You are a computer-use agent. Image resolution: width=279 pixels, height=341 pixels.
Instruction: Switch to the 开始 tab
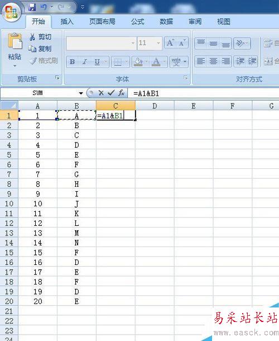[39, 22]
